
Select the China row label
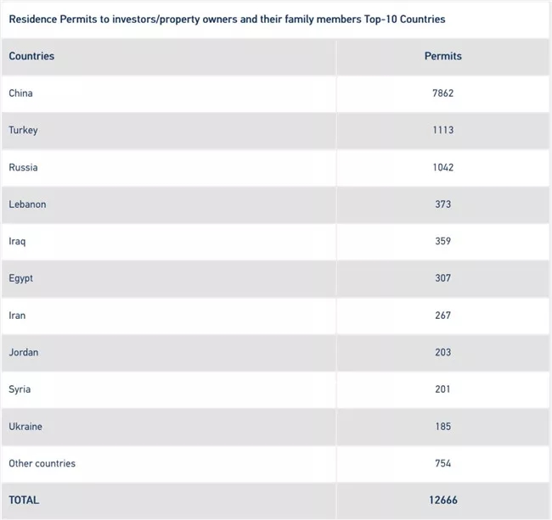click(20, 93)
